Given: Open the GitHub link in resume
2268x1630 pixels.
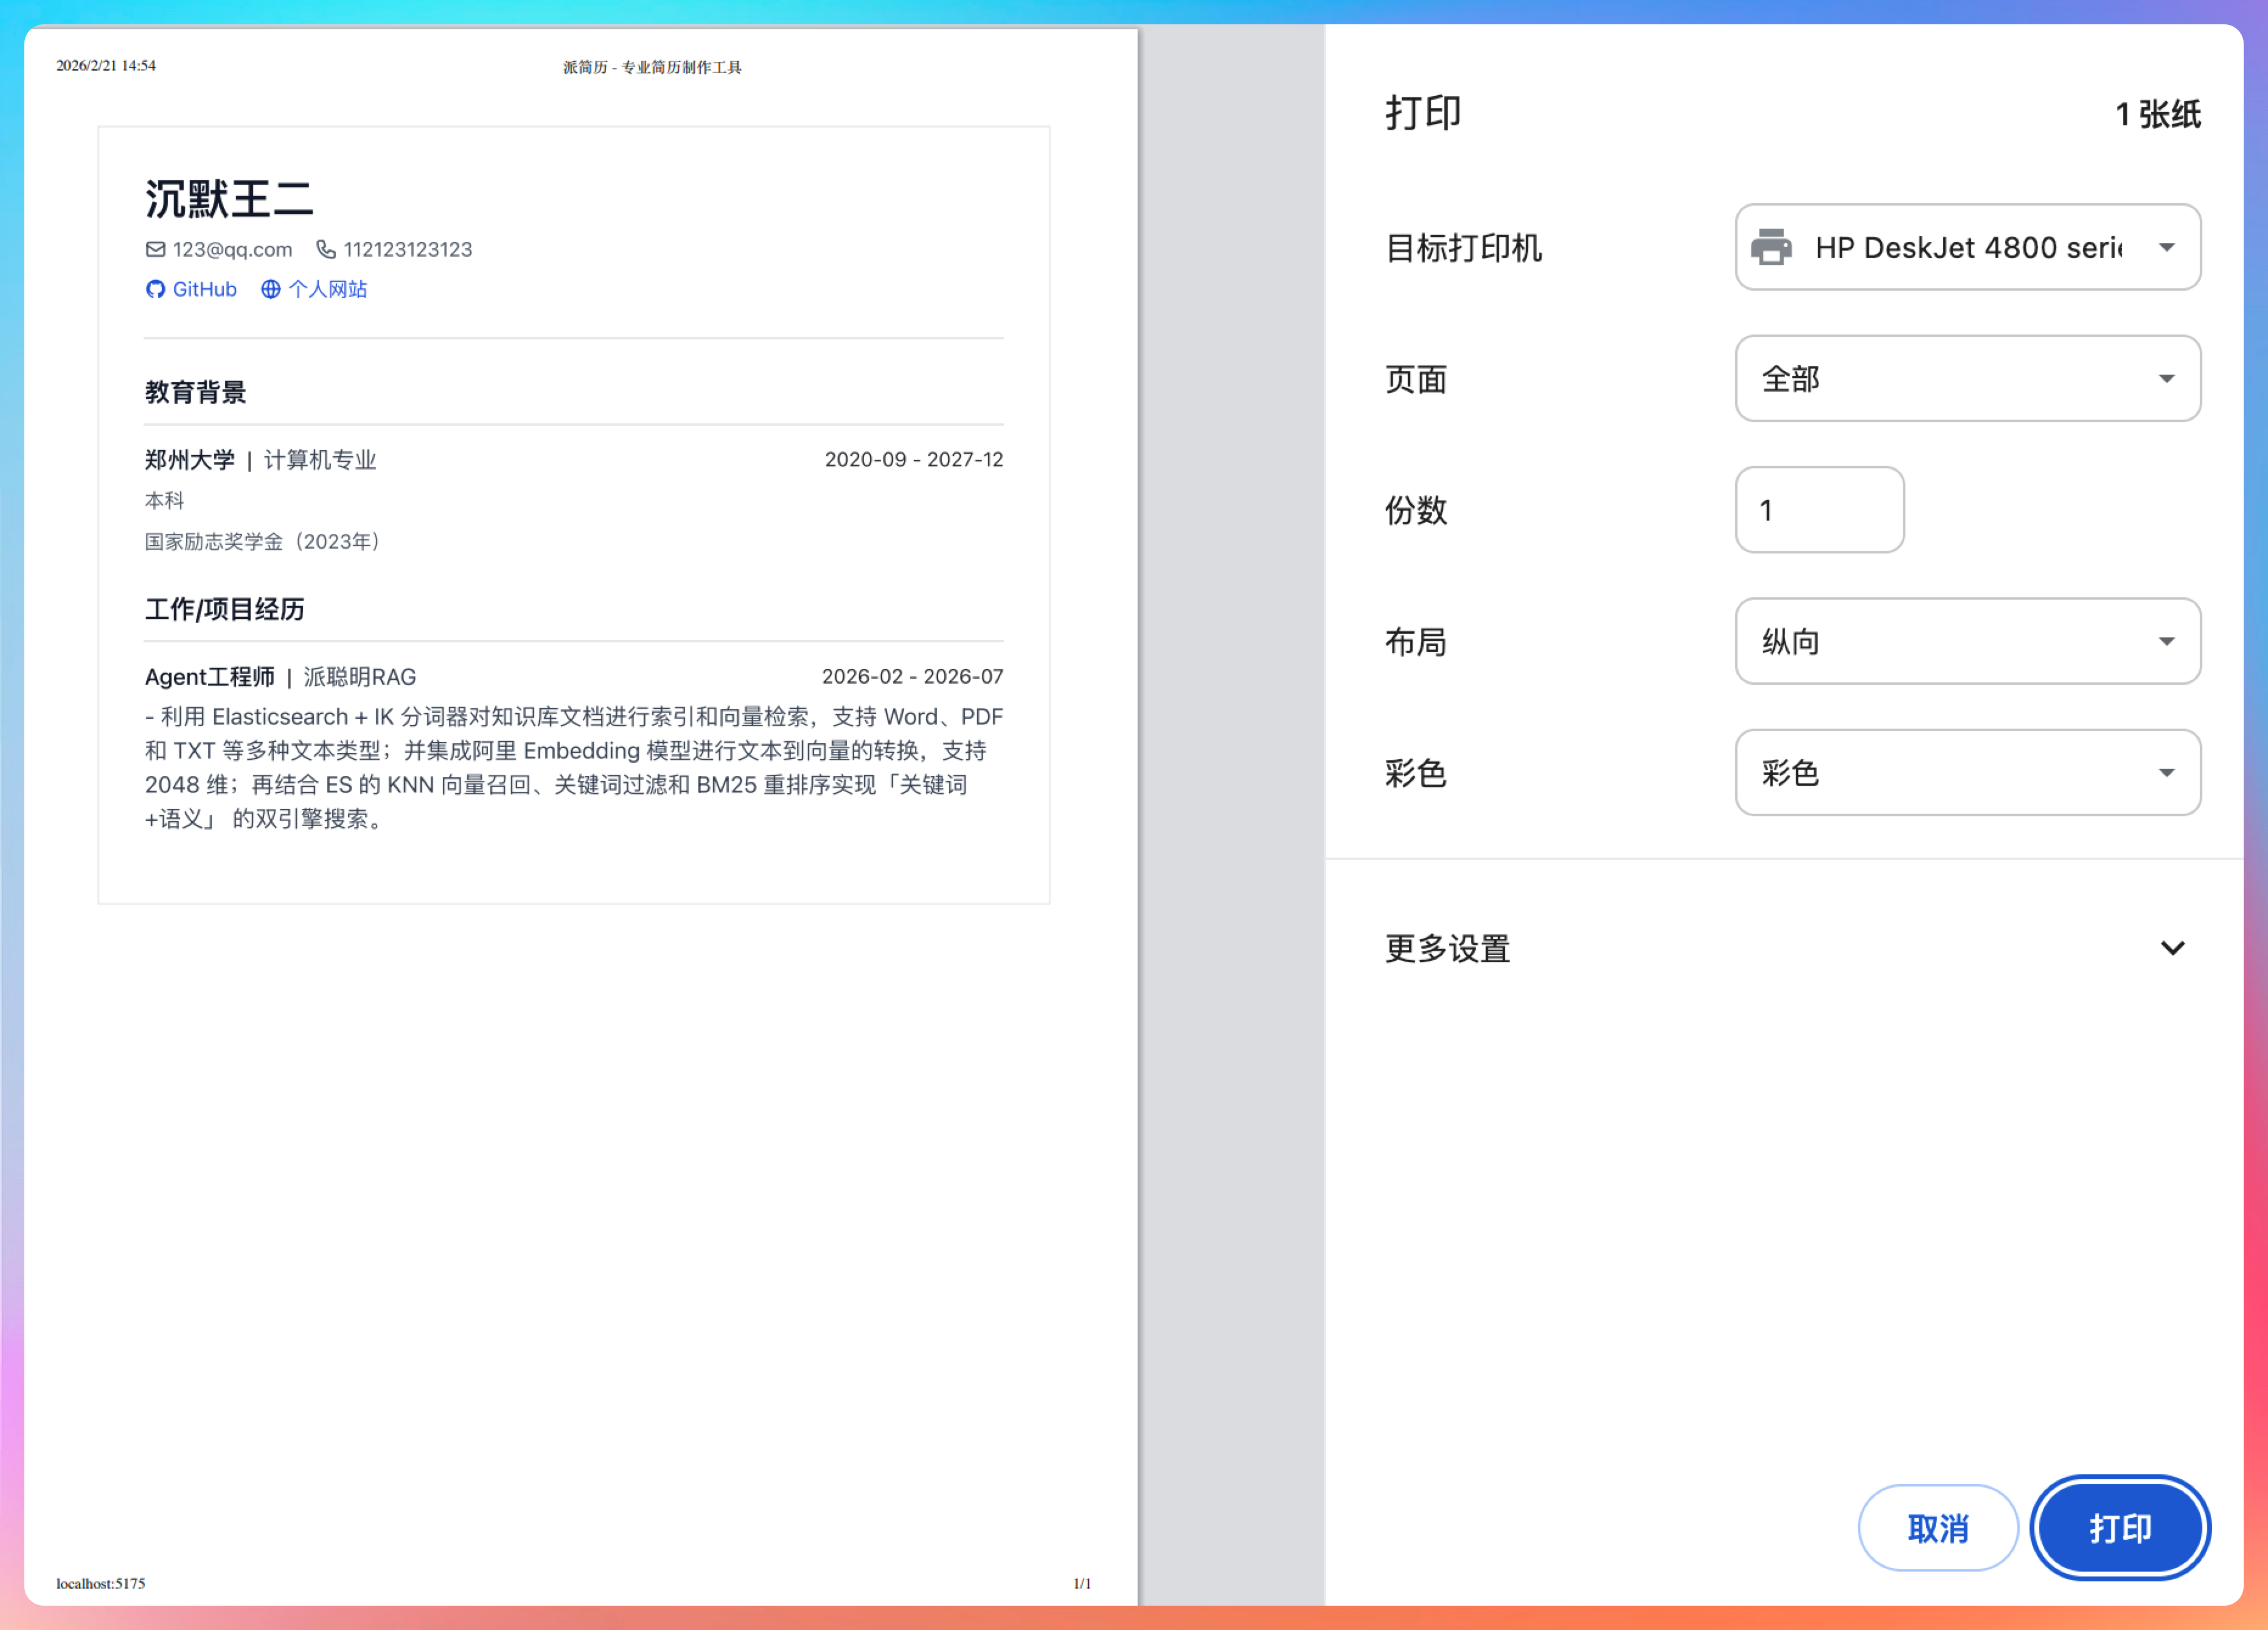Looking at the screenshot, I should tap(204, 289).
